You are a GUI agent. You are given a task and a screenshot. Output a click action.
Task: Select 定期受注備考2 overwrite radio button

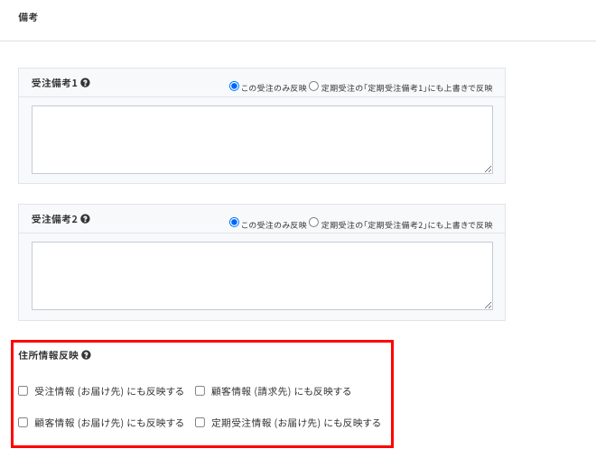[313, 223]
